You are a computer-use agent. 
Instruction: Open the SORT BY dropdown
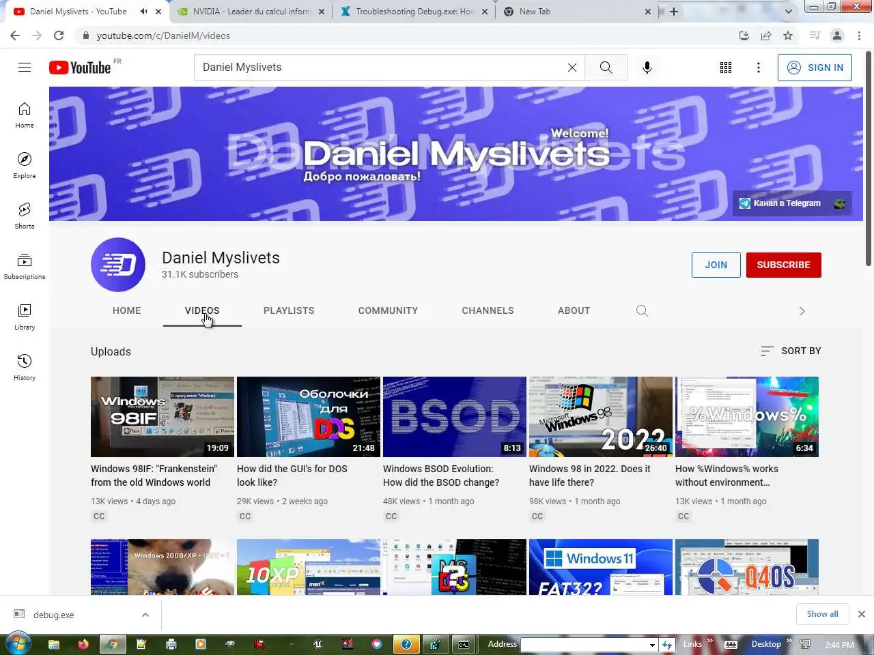coord(791,351)
